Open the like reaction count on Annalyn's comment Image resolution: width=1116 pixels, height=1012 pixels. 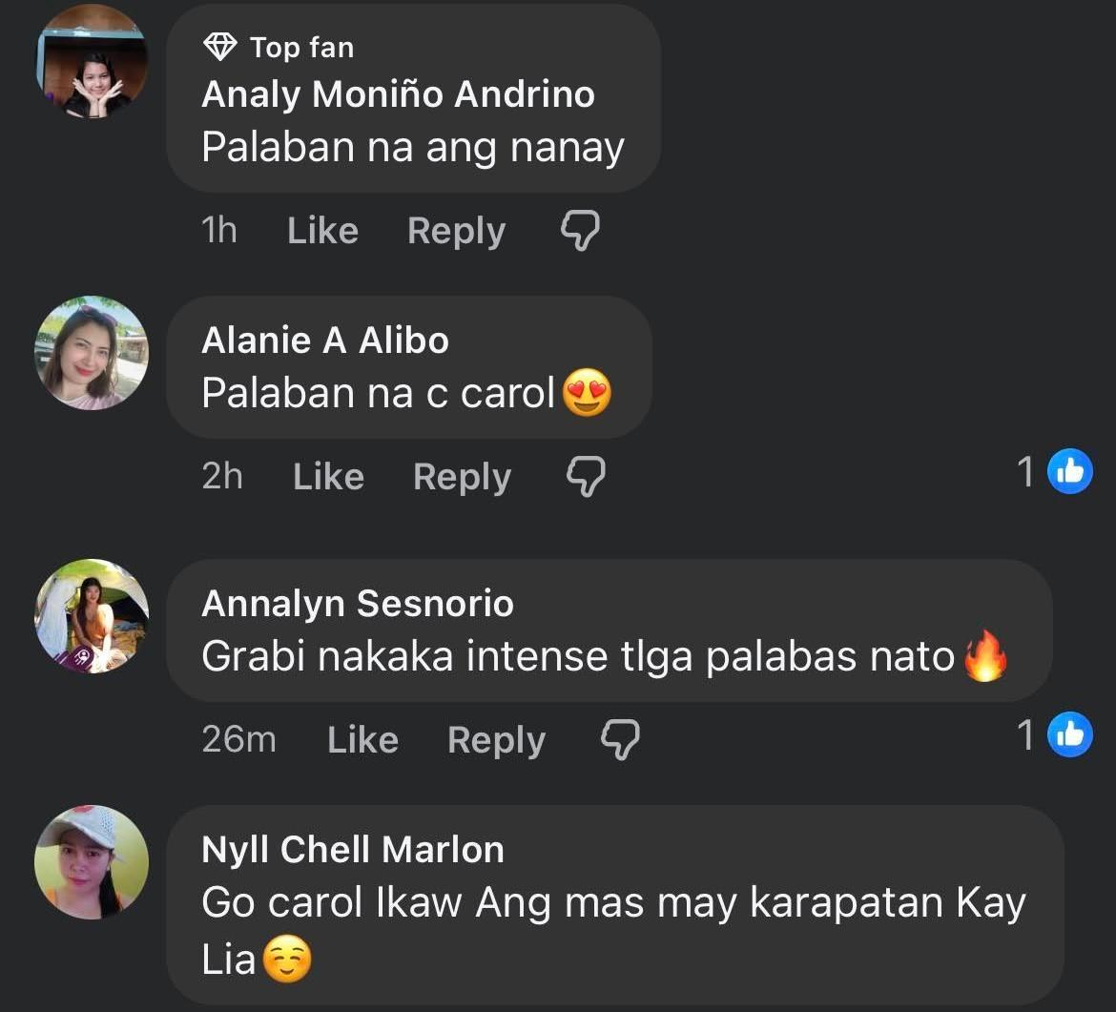tap(1054, 734)
